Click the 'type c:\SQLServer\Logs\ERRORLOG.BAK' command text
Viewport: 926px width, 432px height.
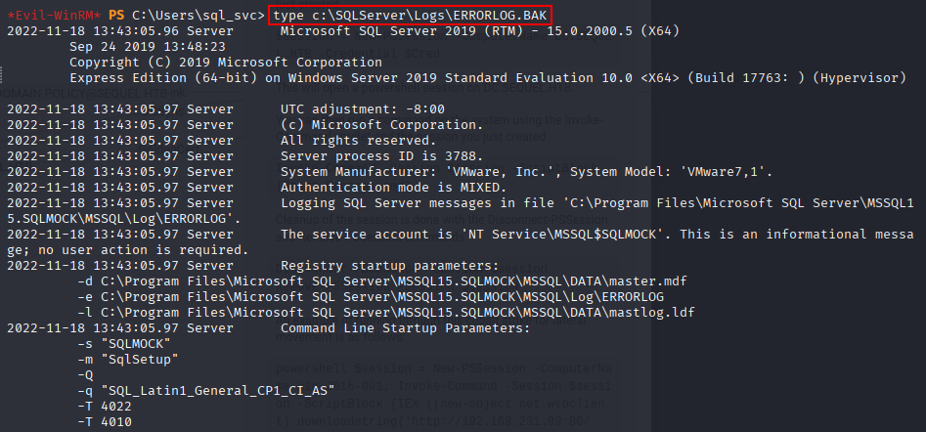click(x=412, y=16)
